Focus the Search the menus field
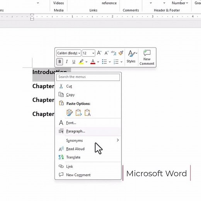The width and height of the screenshot is (201, 201). tap(88, 77)
